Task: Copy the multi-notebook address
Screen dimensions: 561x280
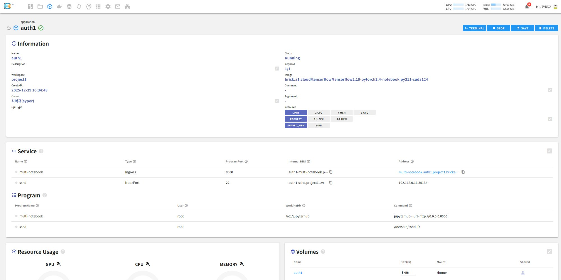Action: pos(463,172)
